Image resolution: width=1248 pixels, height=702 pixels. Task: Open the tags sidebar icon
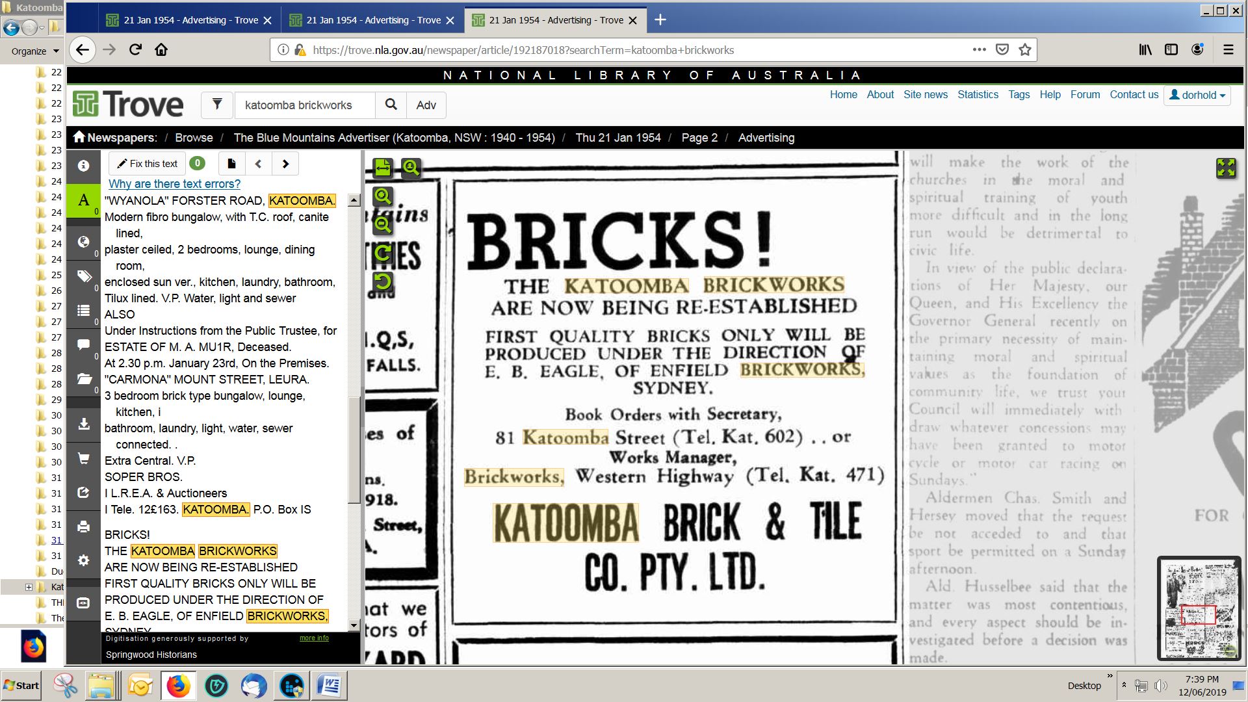click(83, 276)
